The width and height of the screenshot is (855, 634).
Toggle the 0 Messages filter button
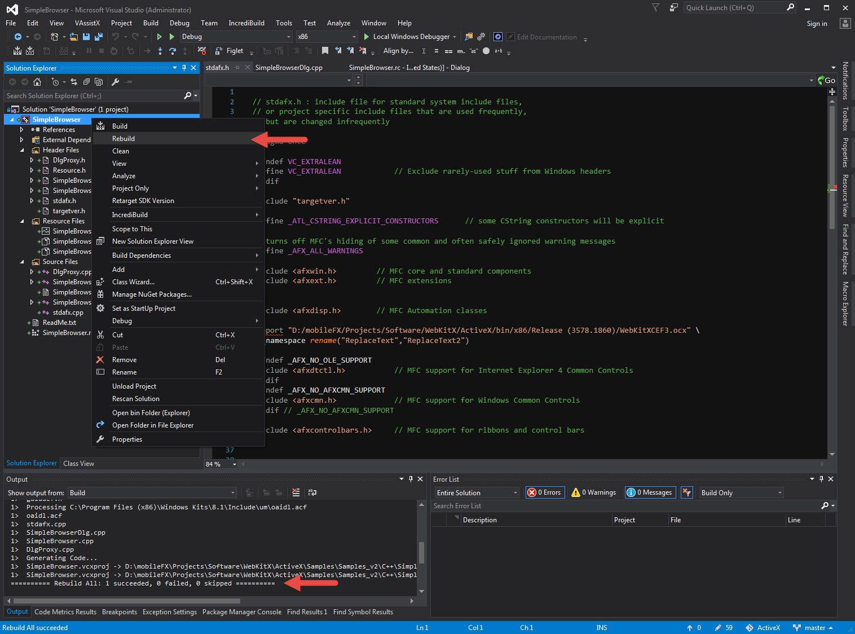pyautogui.click(x=649, y=492)
